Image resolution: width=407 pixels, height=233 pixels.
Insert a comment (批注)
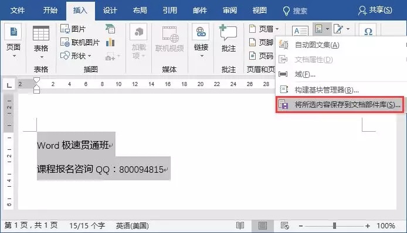[x=228, y=39]
